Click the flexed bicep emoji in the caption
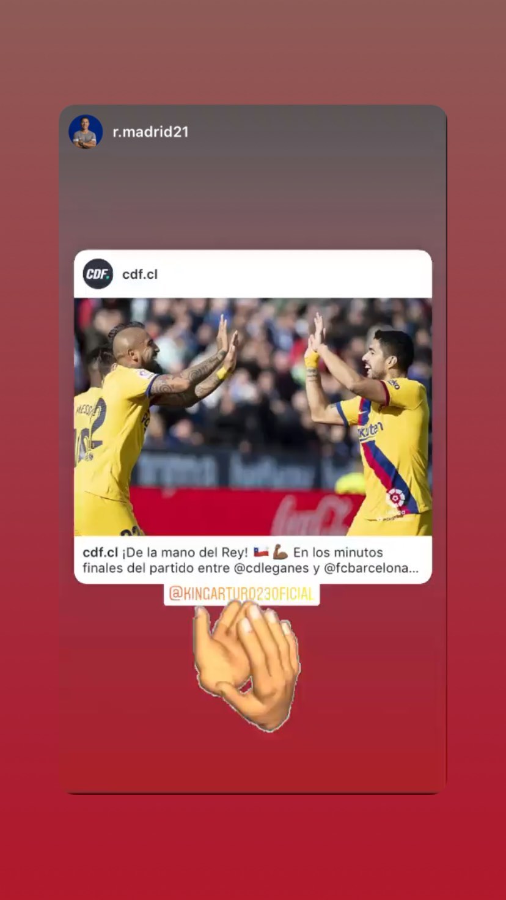The width and height of the screenshot is (506, 900). tap(280, 552)
